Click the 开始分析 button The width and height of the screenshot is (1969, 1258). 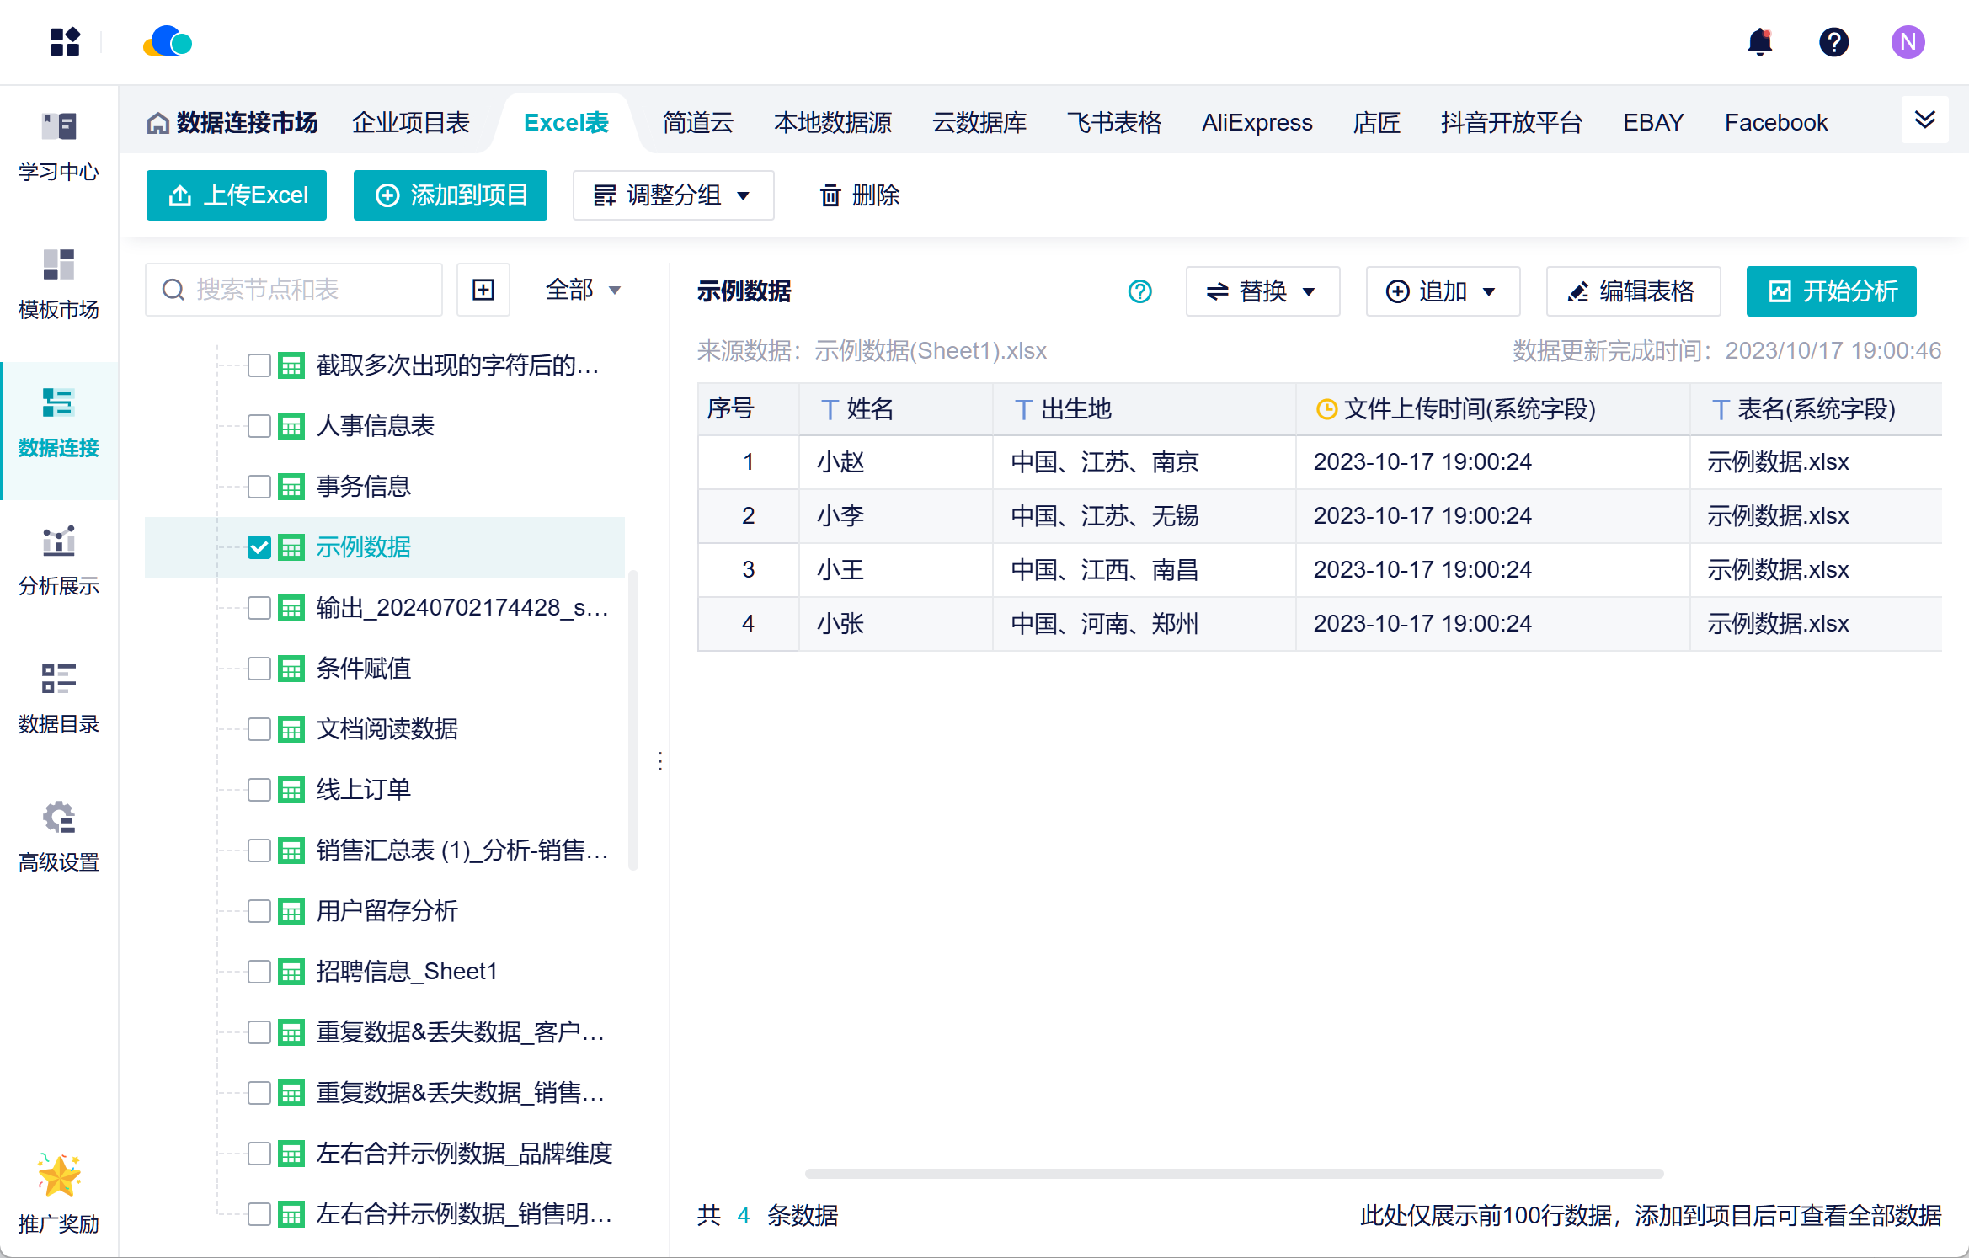(1831, 291)
